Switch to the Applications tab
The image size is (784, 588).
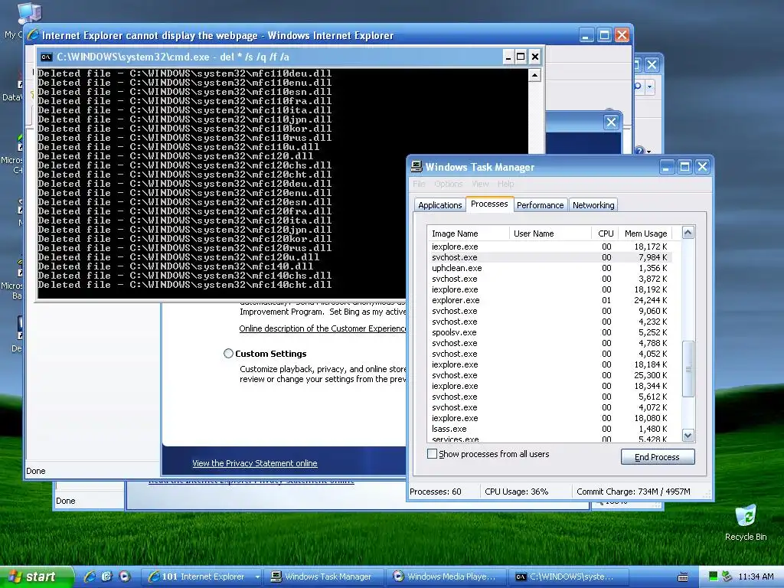tap(440, 205)
